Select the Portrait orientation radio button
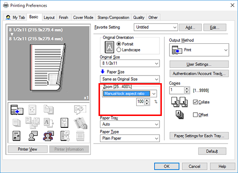This screenshot has height=173, width=238. click(119, 44)
